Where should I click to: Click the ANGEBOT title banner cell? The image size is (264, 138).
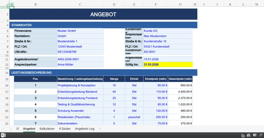pos(103,14)
